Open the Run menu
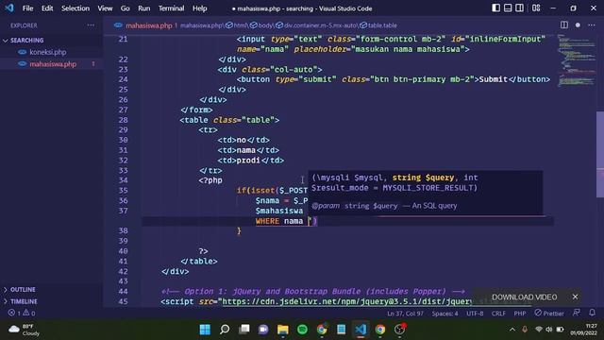 click(144, 8)
